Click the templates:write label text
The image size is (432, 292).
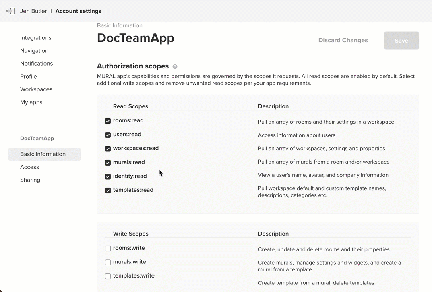(134, 276)
